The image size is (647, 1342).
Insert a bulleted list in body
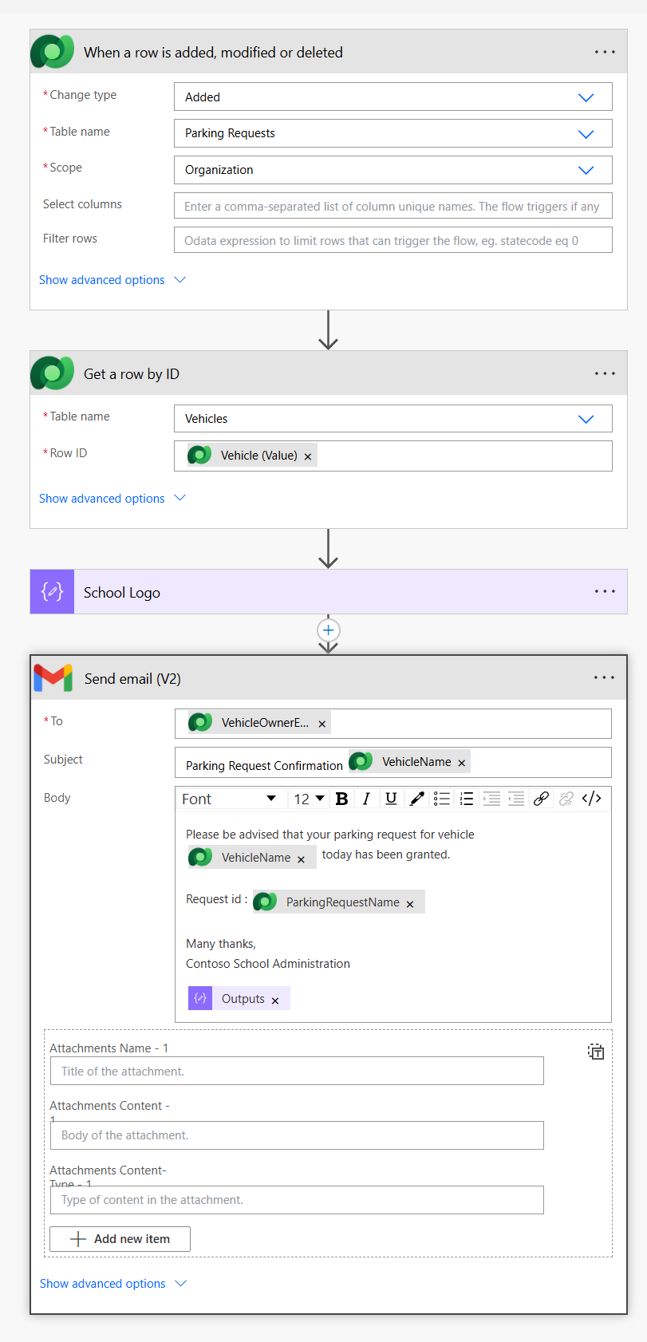point(442,799)
